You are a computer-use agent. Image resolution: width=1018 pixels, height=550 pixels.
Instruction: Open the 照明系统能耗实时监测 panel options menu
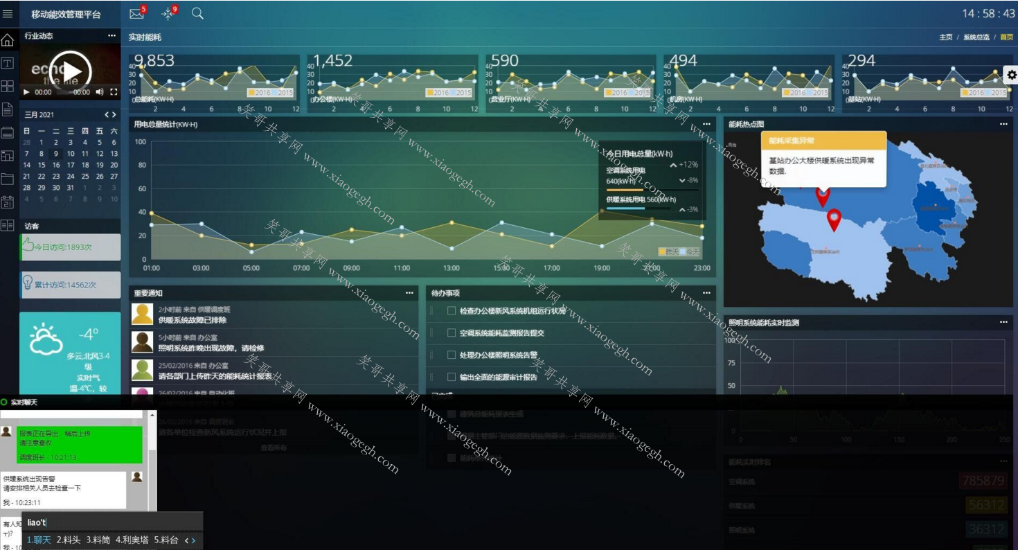coord(1003,323)
